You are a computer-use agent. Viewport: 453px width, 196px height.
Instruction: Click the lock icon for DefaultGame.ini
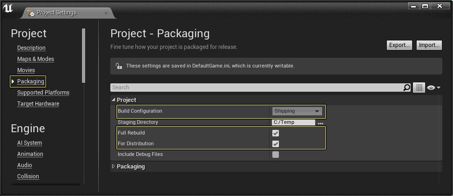point(119,66)
